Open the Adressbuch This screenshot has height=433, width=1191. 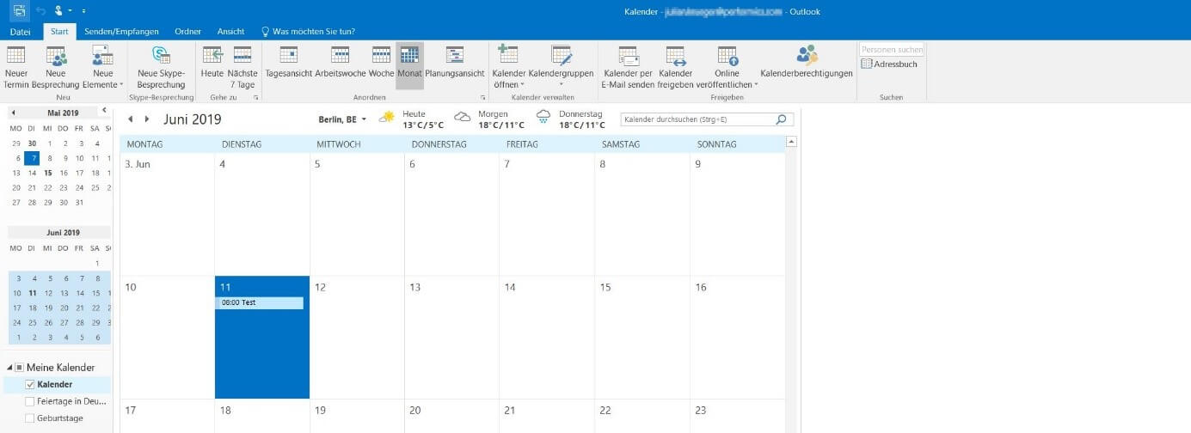tap(890, 64)
